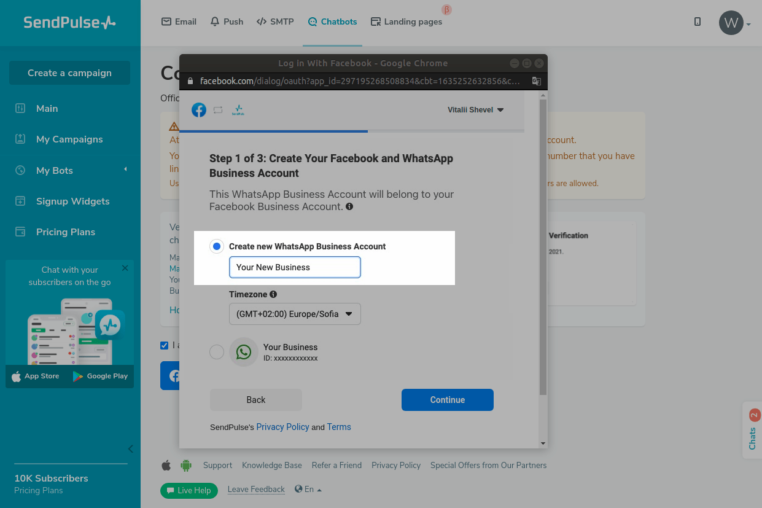Select Create new WhatsApp Business Account radio
The height and width of the screenshot is (508, 762).
click(x=216, y=246)
